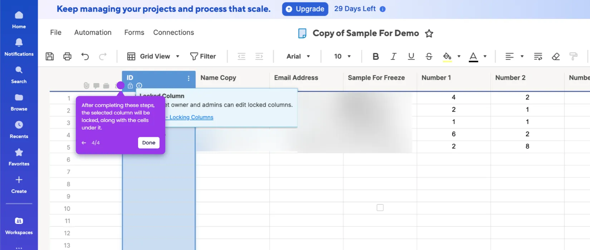The height and width of the screenshot is (250, 590).
Task: Open more options dots in sidebar
Action: [19, 248]
